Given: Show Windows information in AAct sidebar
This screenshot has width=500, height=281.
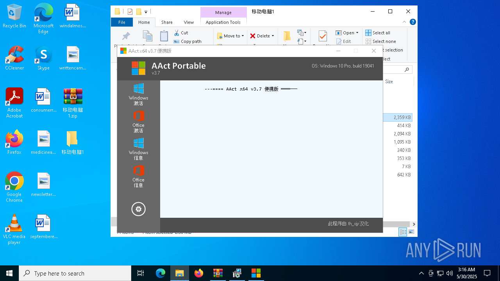Looking at the screenshot, I should pos(138,149).
